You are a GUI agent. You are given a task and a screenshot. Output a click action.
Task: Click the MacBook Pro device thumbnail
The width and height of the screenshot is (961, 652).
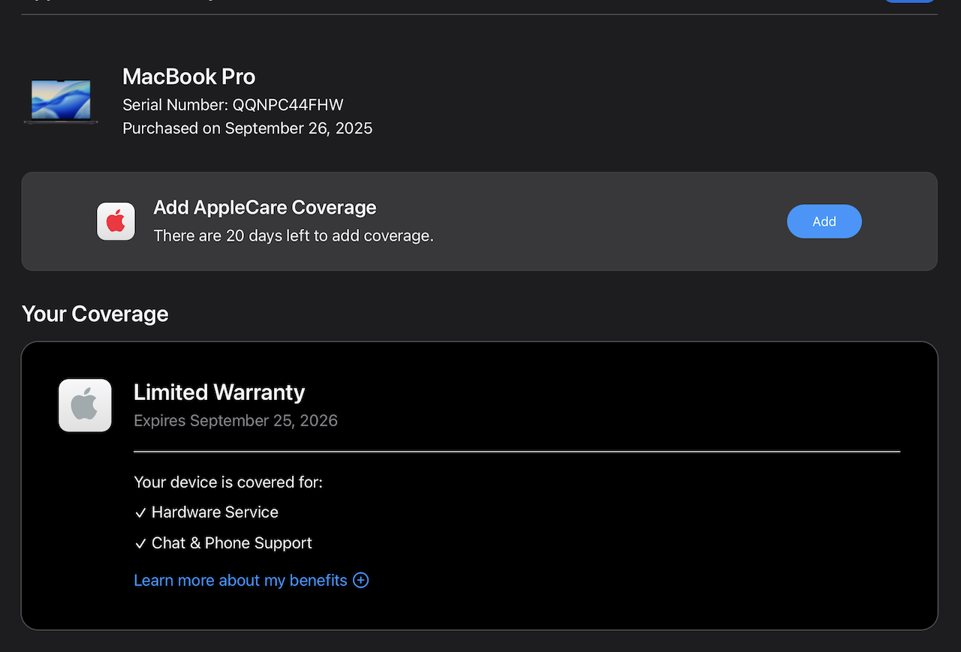(x=61, y=101)
